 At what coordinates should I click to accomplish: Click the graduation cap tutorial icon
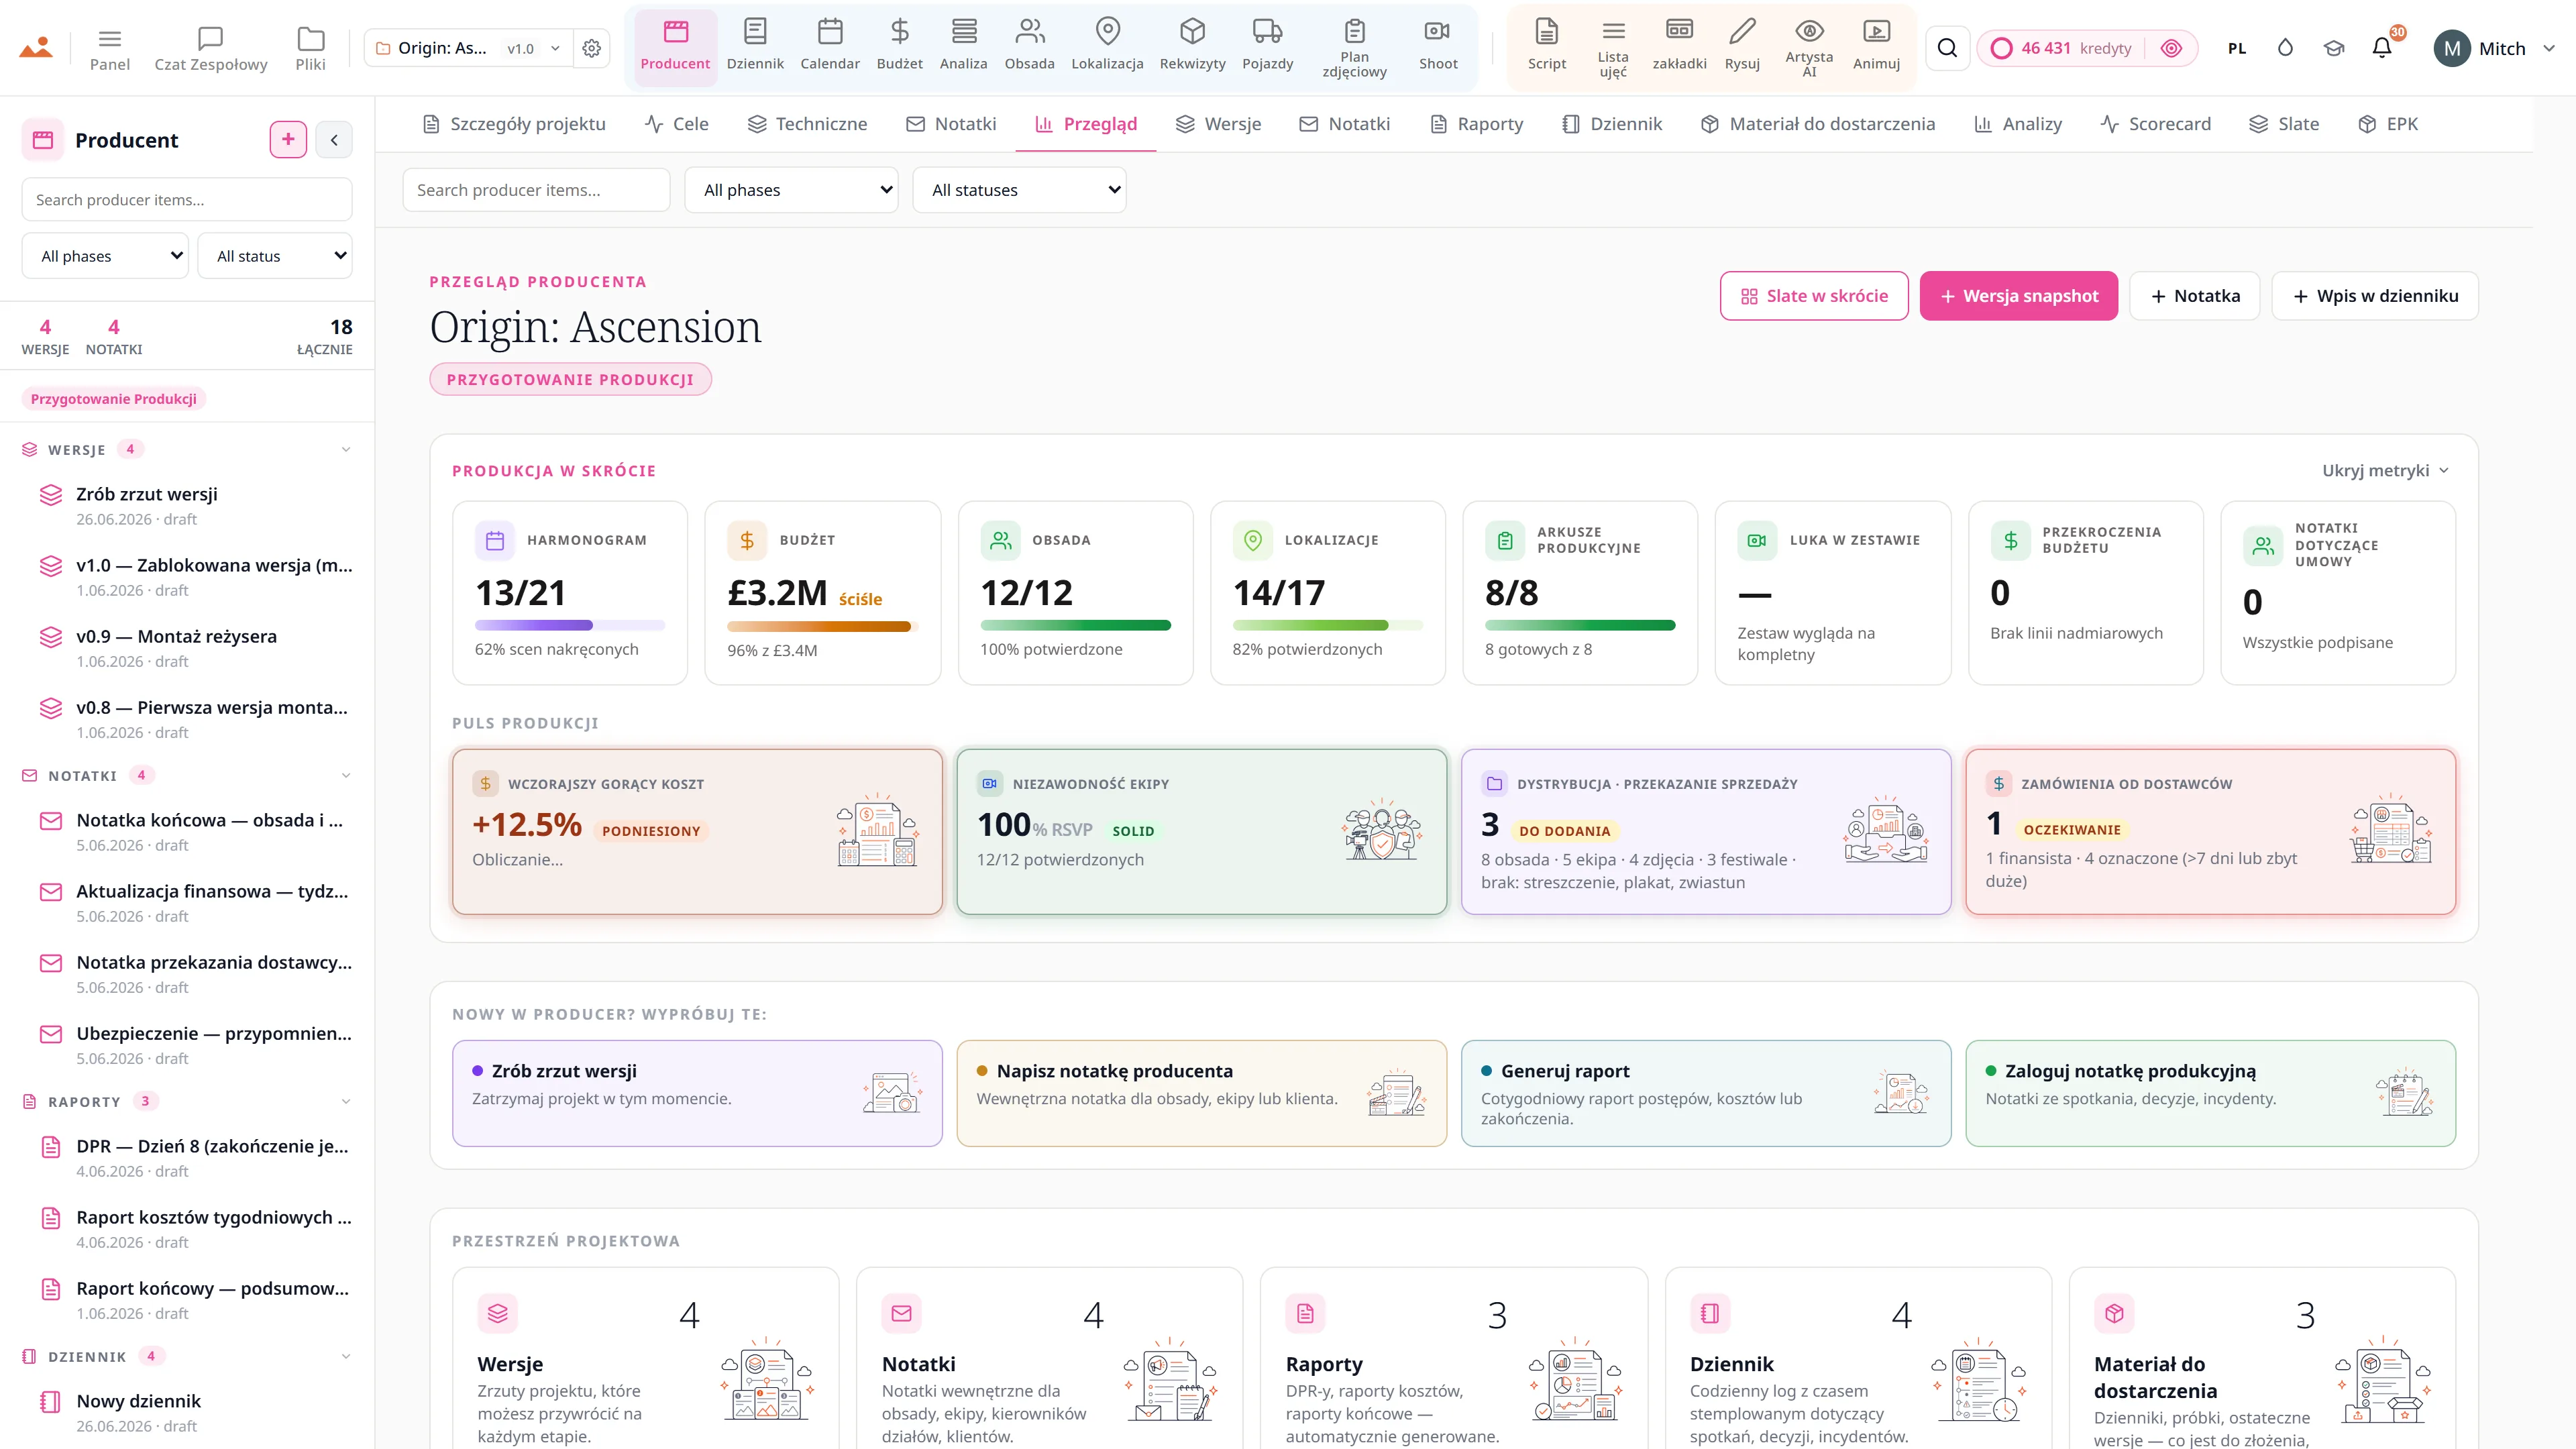2334,48
